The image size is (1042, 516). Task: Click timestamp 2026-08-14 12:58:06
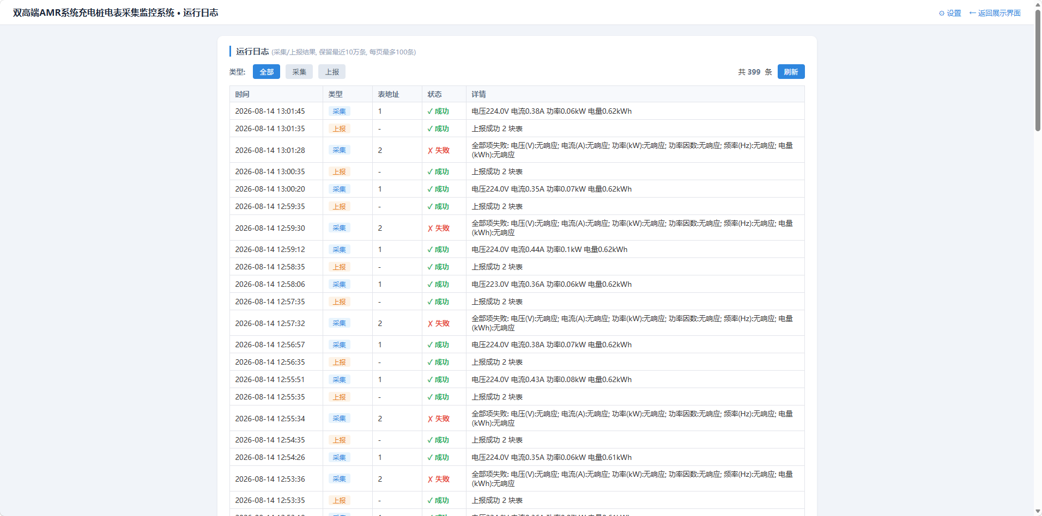[270, 284]
